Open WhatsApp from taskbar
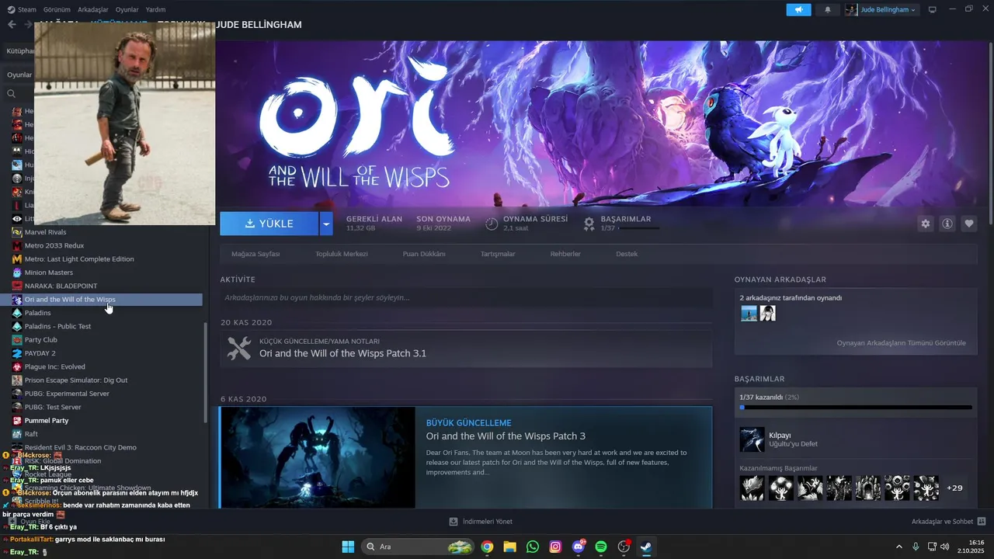Image resolution: width=994 pixels, height=559 pixels. pos(532,547)
